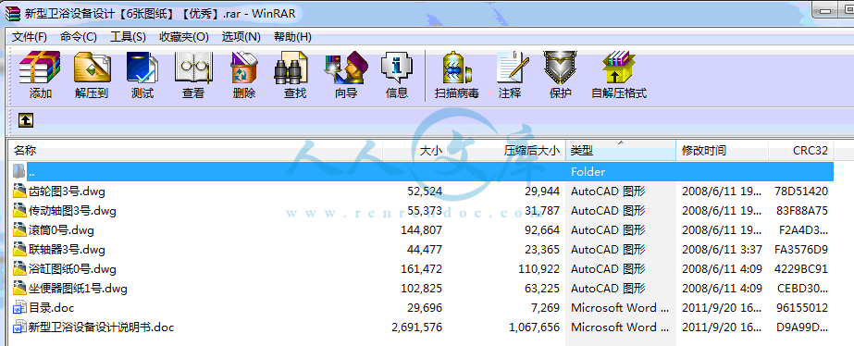Open the 收藏夹(O) menu
Viewport: 854px width, 346px height.
[x=183, y=36]
